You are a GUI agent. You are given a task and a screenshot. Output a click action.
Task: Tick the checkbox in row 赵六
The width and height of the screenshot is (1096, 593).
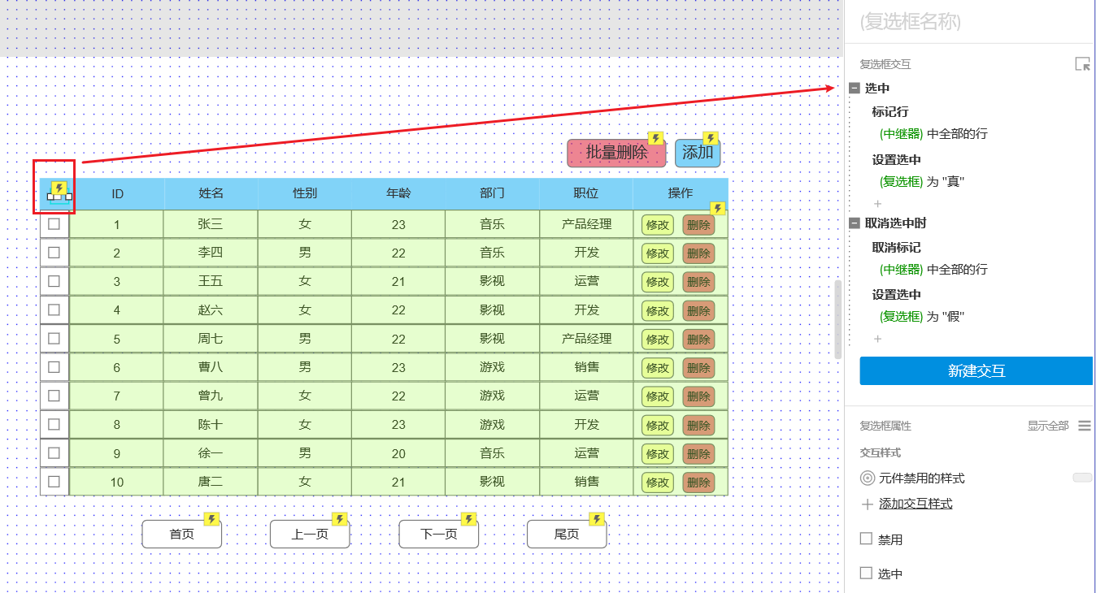(54, 309)
